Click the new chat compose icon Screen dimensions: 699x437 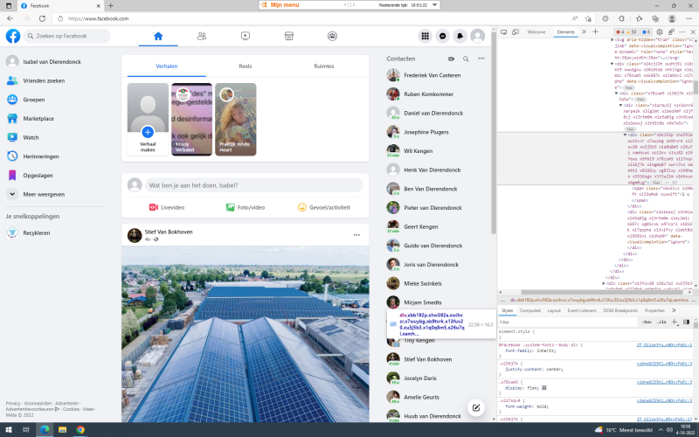[475, 407]
